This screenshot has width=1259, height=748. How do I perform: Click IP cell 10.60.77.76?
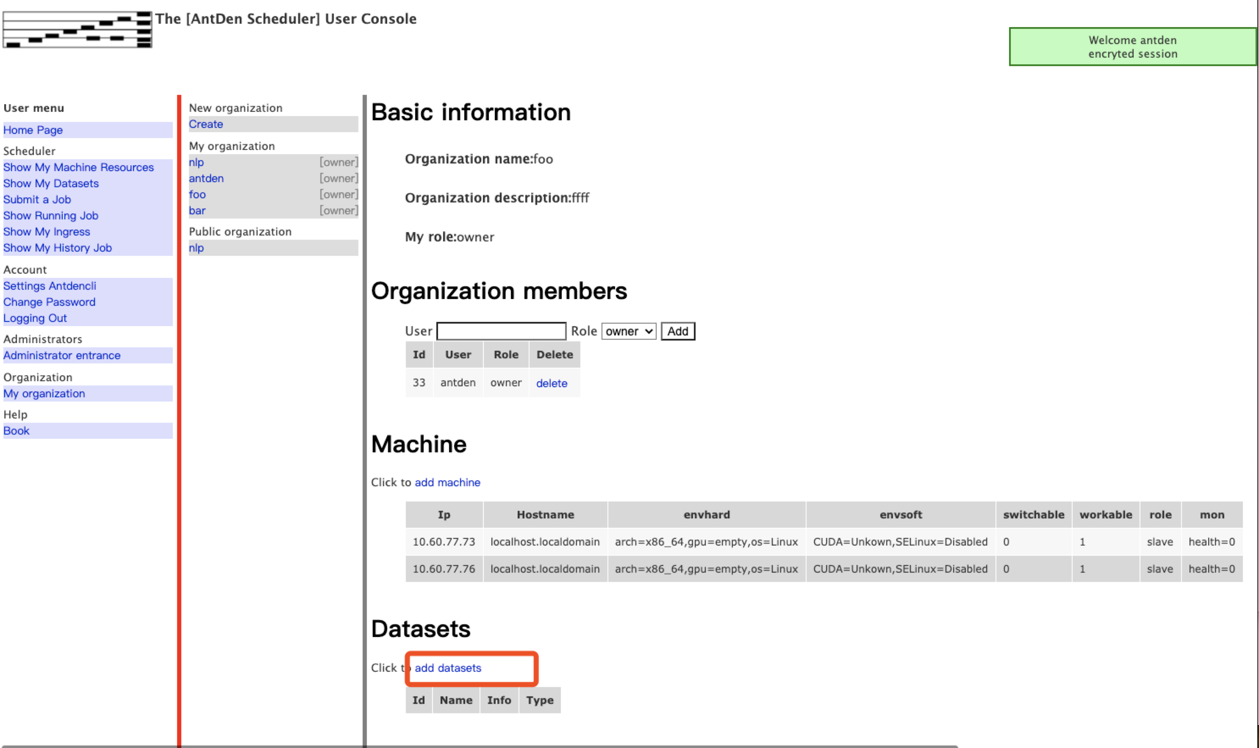point(444,569)
